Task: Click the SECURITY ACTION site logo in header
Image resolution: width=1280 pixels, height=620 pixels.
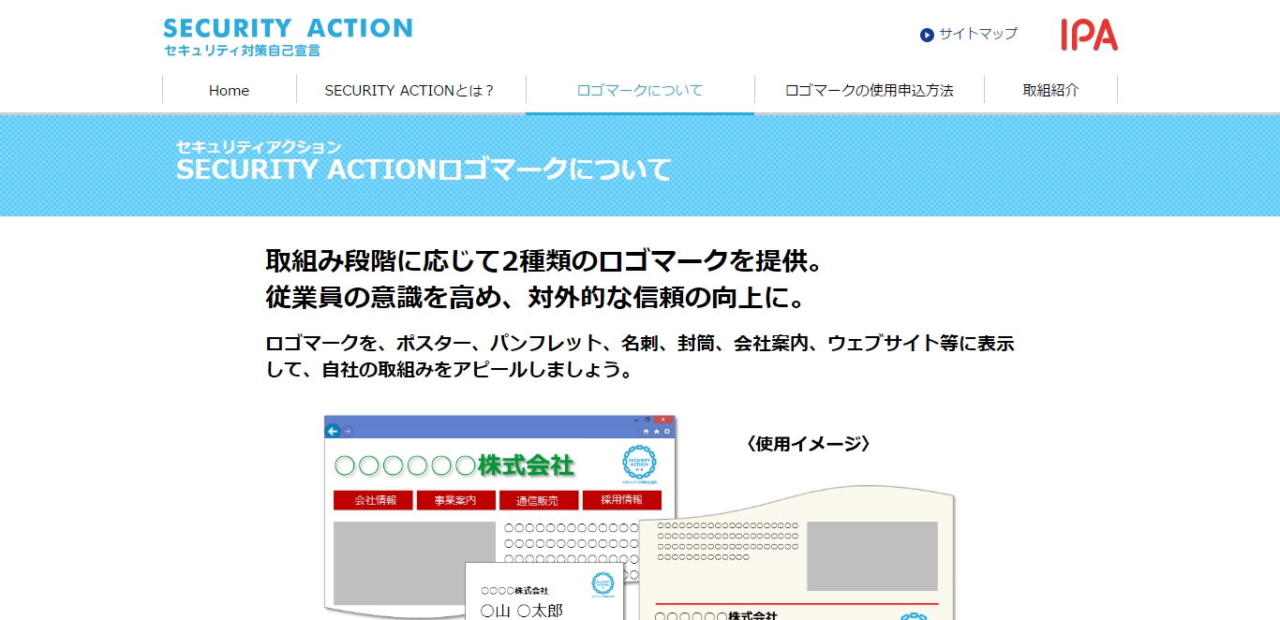Action: pos(288,37)
